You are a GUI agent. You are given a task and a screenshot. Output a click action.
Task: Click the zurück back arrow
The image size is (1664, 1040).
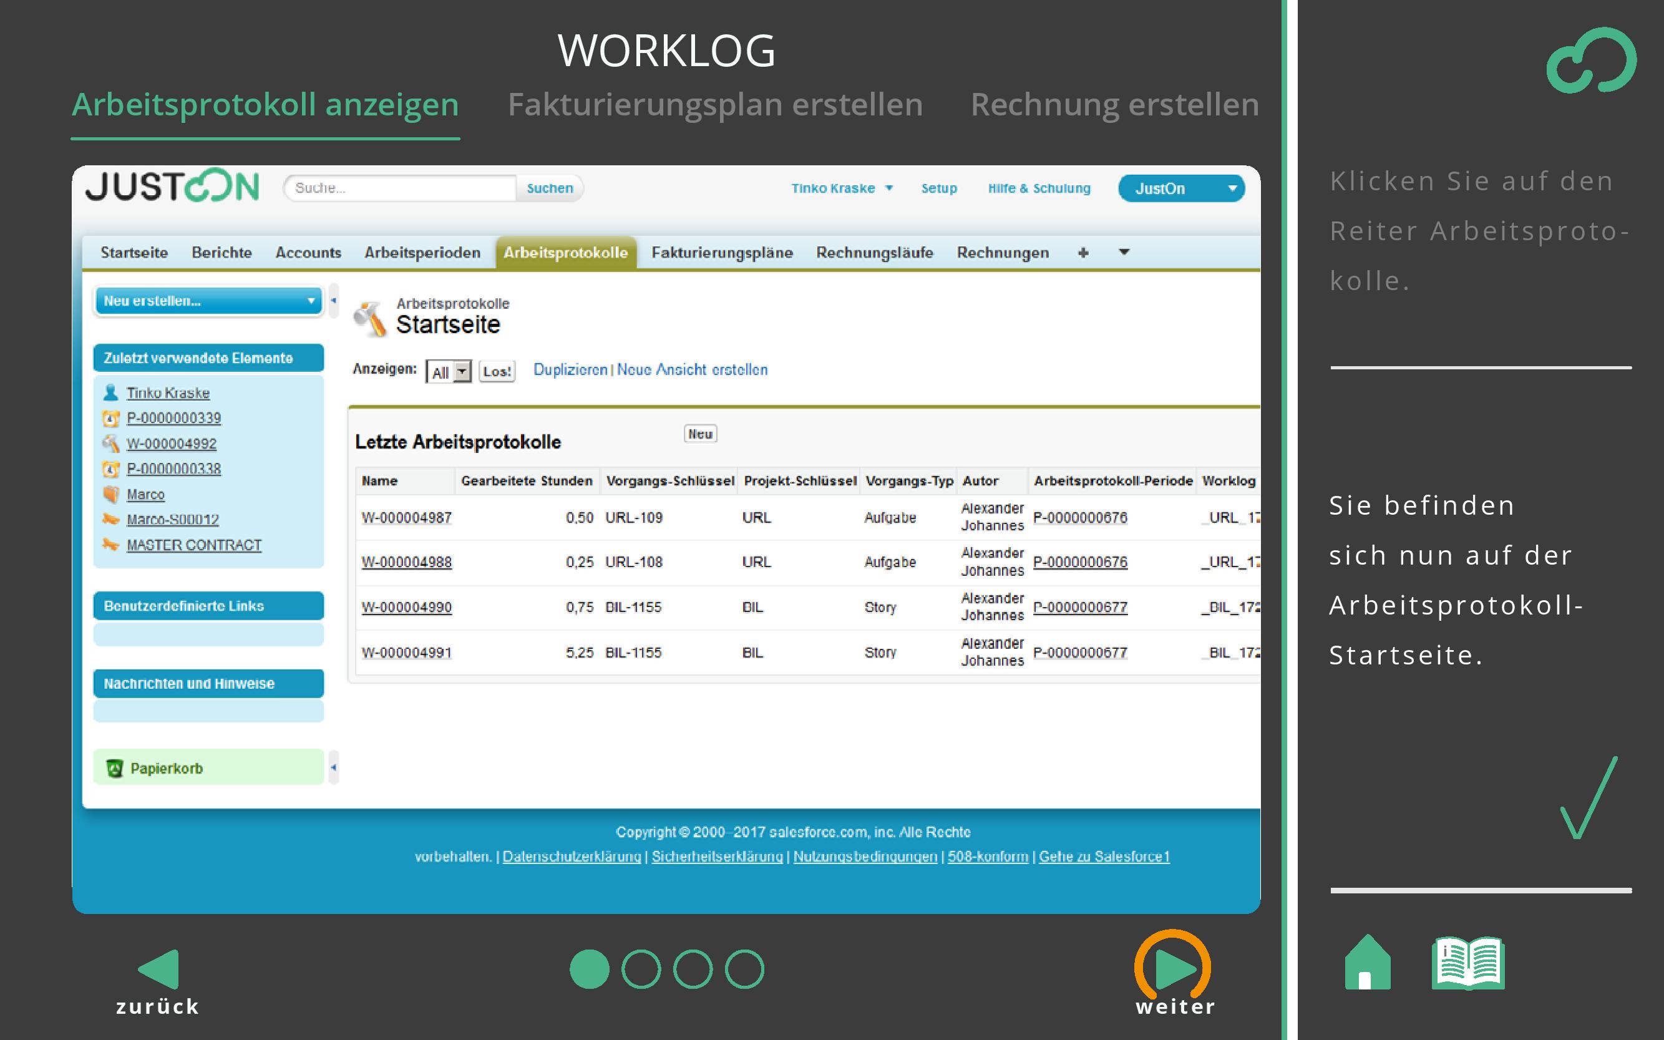click(160, 969)
